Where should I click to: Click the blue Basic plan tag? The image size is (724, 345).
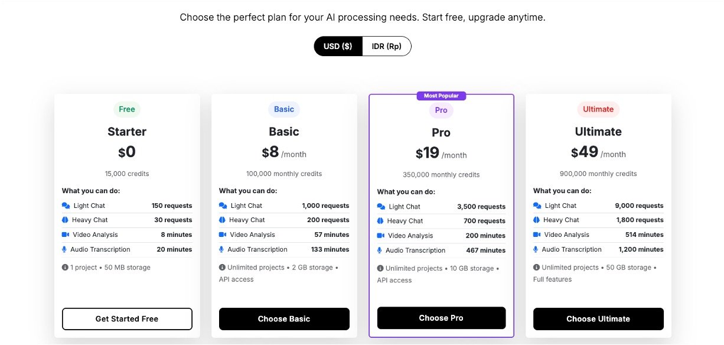pyautogui.click(x=283, y=109)
